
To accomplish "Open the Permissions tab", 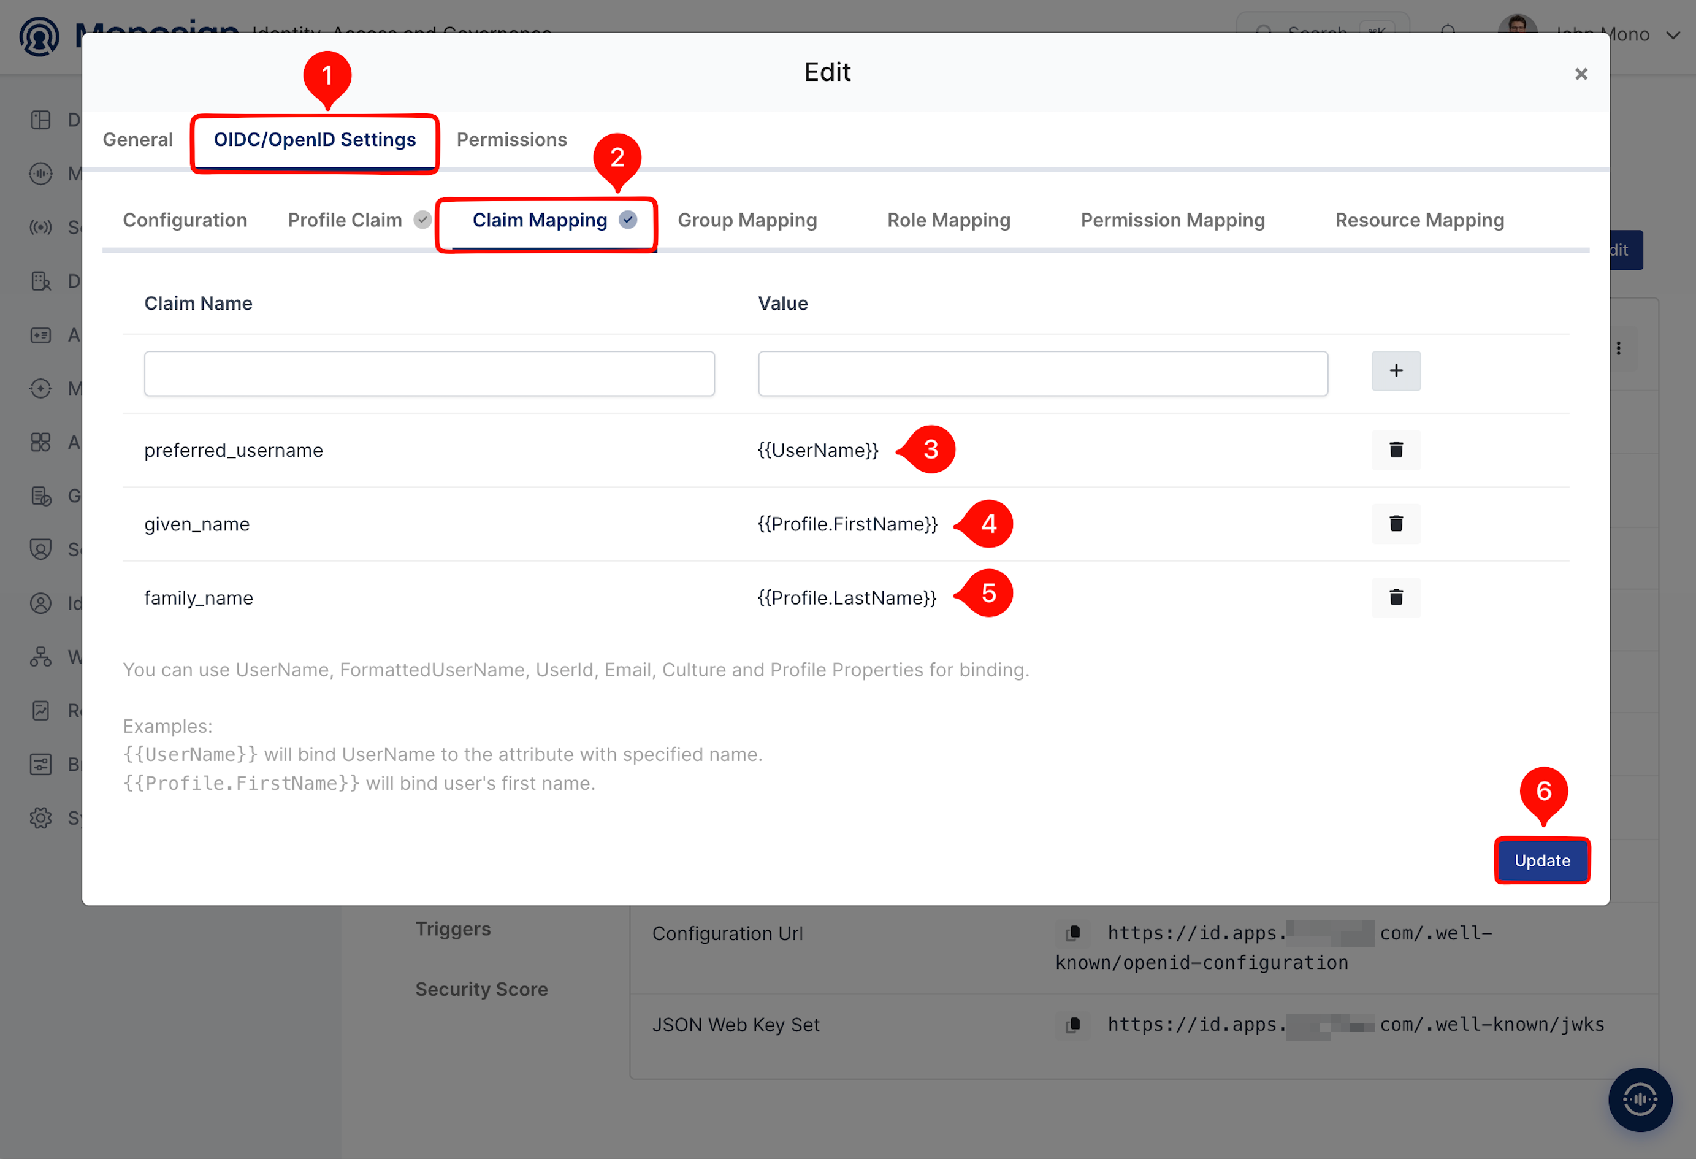I will 511,139.
